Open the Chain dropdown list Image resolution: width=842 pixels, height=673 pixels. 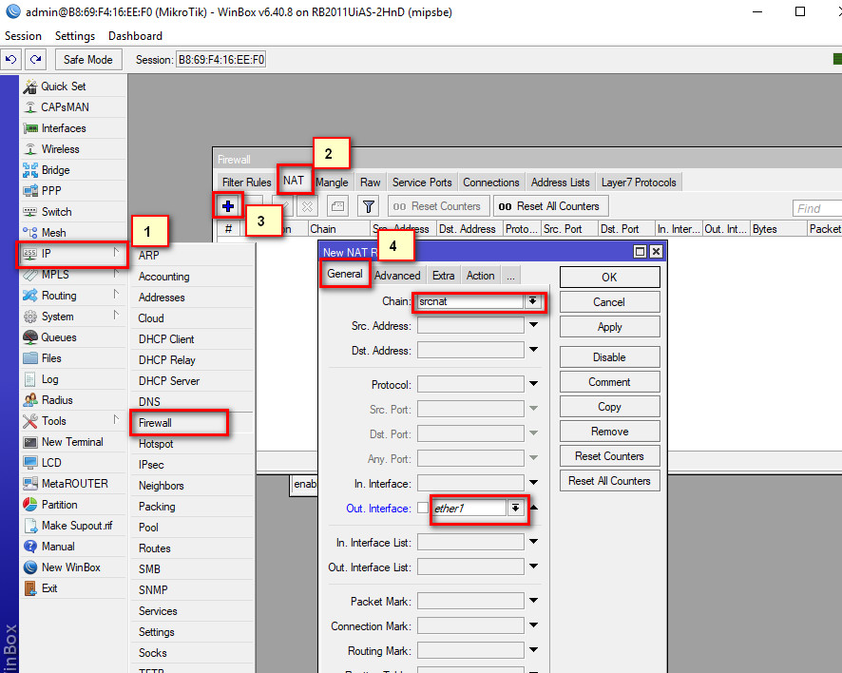pyautogui.click(x=533, y=300)
